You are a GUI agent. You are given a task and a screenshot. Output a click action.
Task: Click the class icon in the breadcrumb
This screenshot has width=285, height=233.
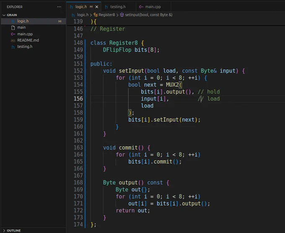(x=96, y=15)
